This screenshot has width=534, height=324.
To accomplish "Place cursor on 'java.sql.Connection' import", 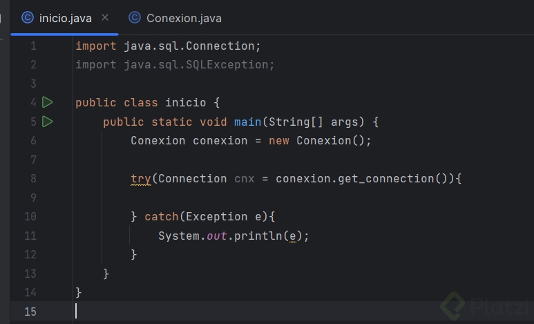I will click(x=189, y=46).
